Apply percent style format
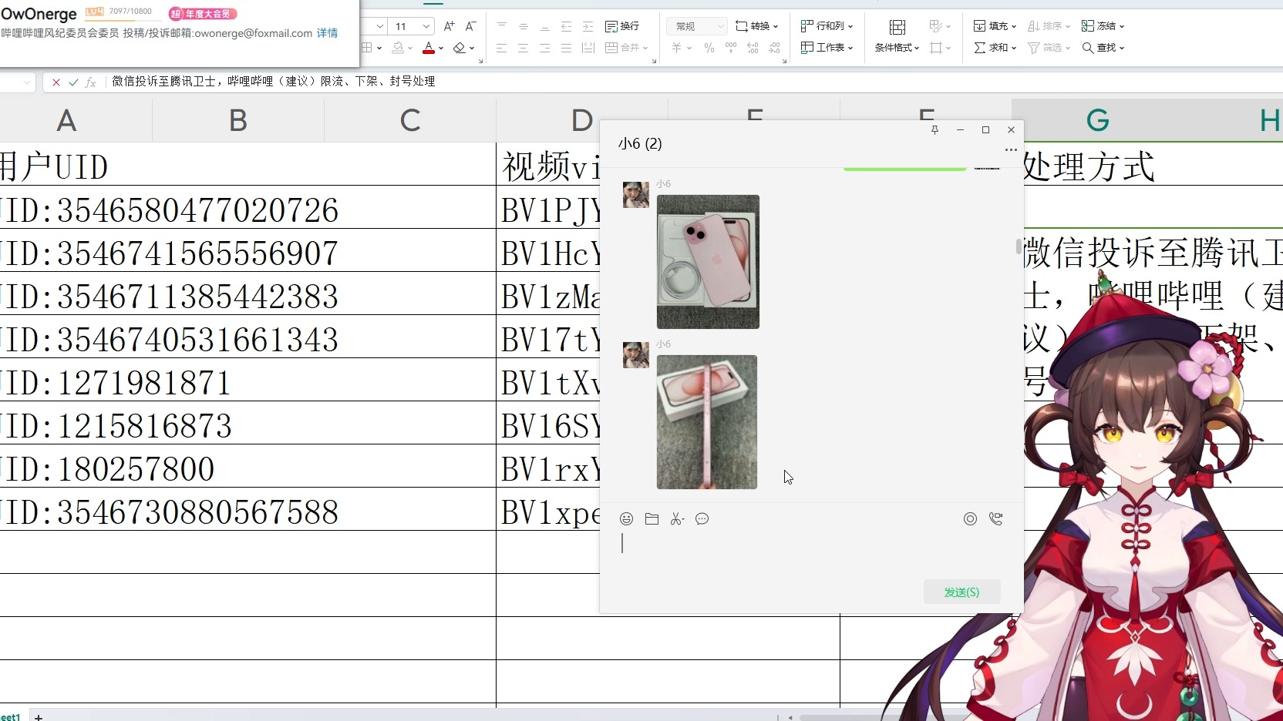The height and width of the screenshot is (721, 1283). (x=709, y=48)
